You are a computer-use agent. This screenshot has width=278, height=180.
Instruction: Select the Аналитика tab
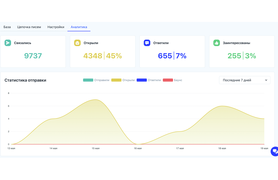coord(79,27)
